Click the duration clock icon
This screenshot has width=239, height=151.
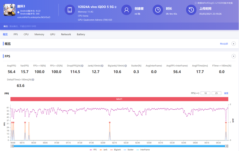tap(158, 10)
